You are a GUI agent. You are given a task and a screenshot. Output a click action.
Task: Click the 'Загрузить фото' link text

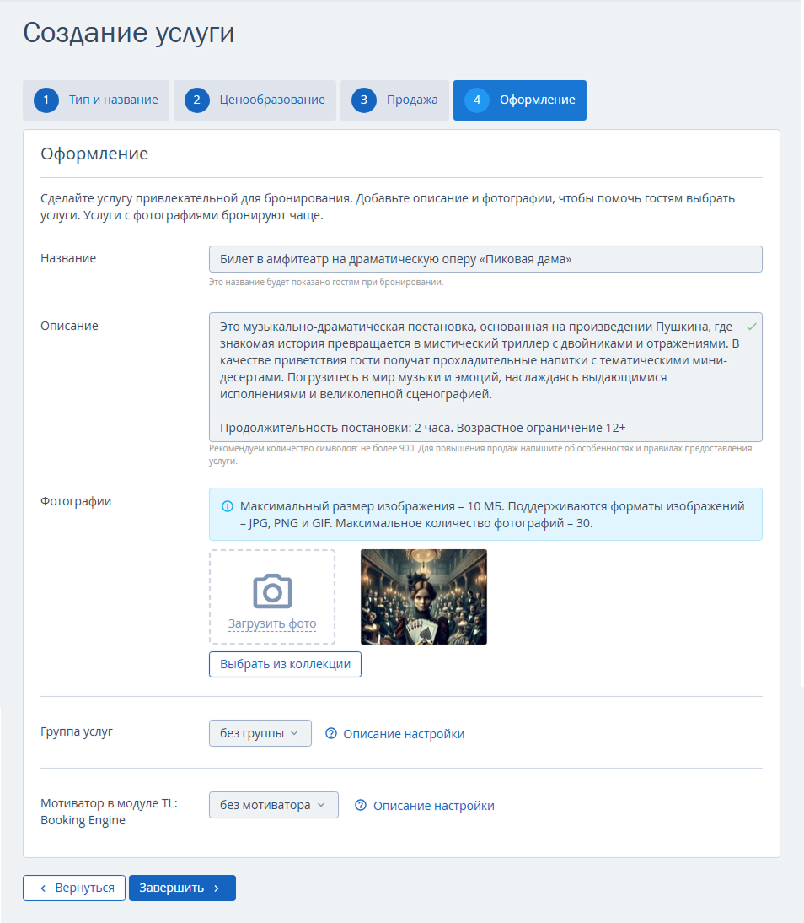(x=272, y=623)
